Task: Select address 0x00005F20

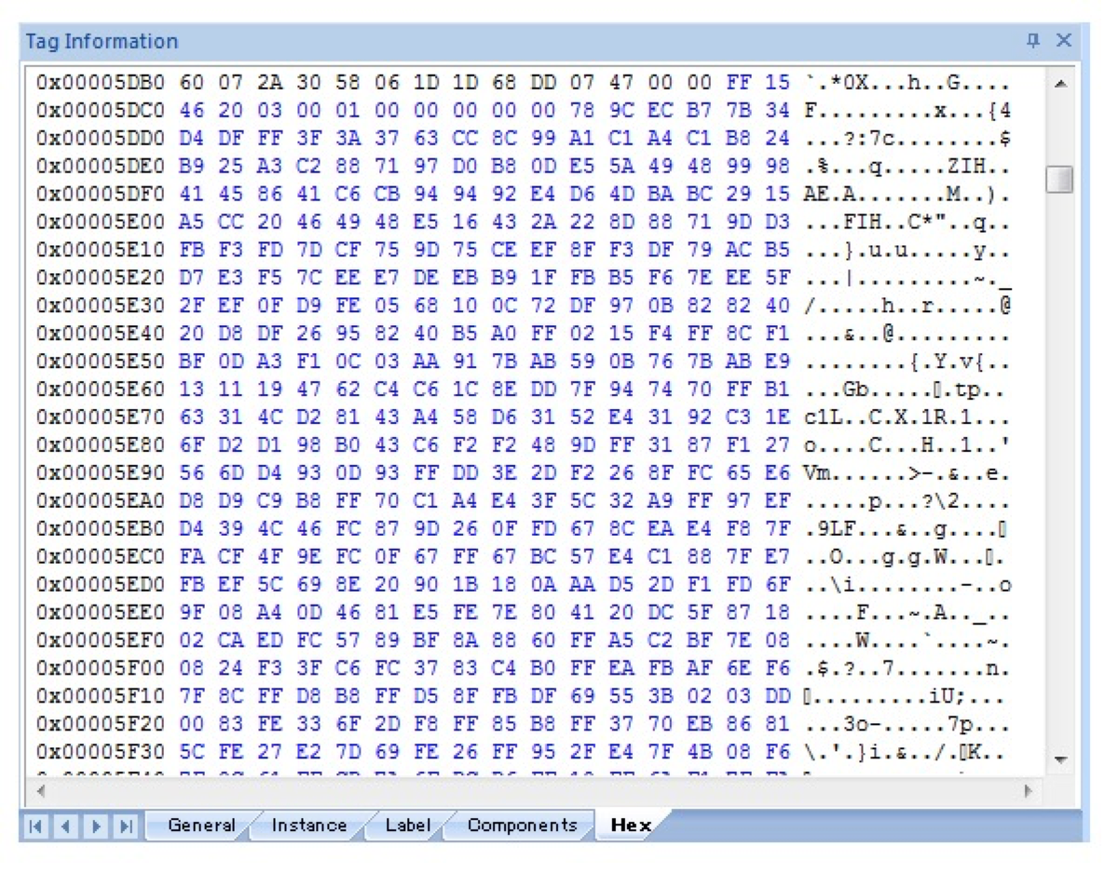Action: (x=101, y=724)
